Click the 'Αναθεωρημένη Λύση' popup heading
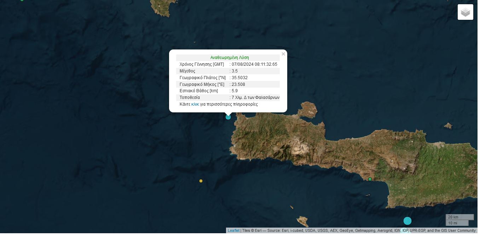Viewport: 480px width, 235px height. coord(229,58)
